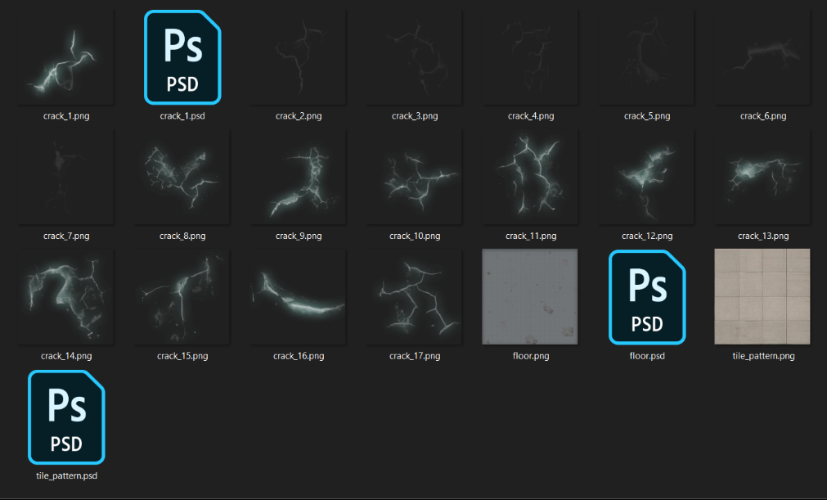Select the crack_13.png thumbnail
Image resolution: width=827 pixels, height=500 pixels.
point(762,177)
